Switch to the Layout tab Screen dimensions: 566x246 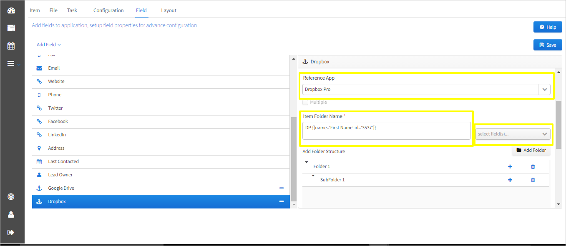[169, 10]
